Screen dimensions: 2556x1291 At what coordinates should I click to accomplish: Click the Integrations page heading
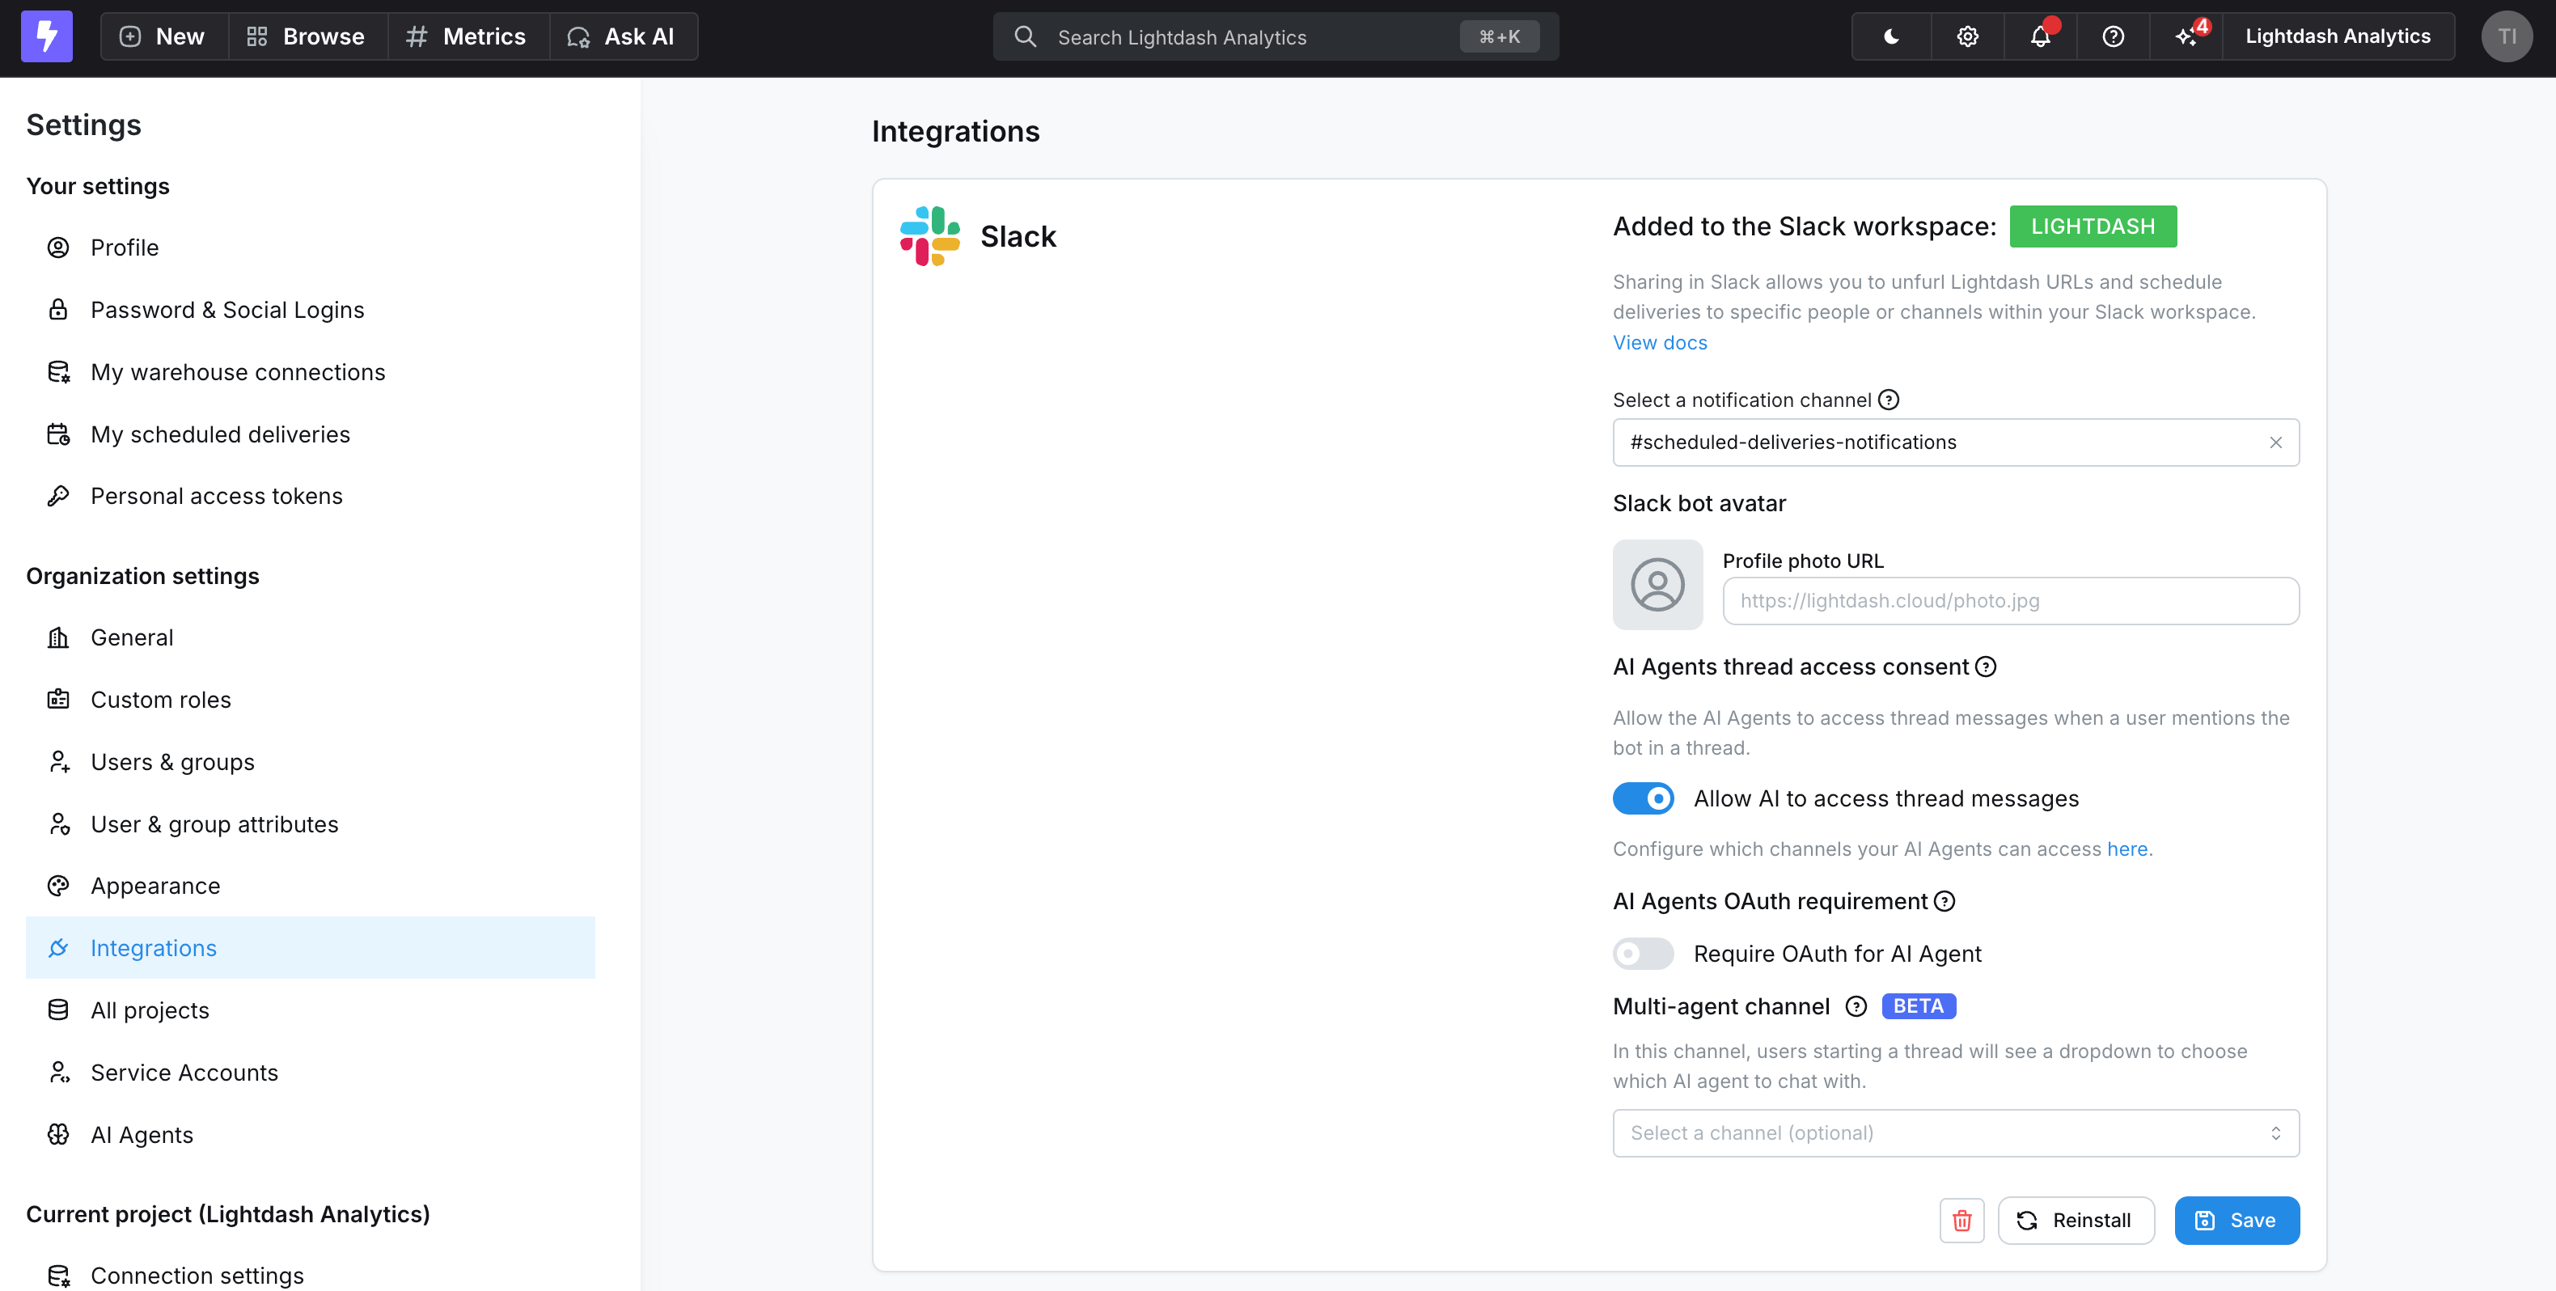coord(955,131)
